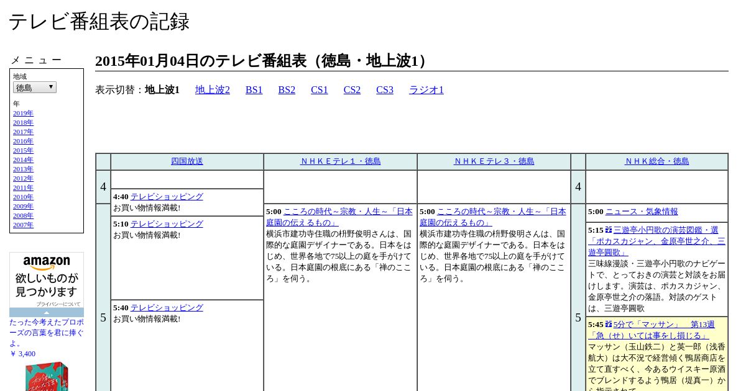Choose 2015年 in the menu
The image size is (746, 391).
pos(23,150)
